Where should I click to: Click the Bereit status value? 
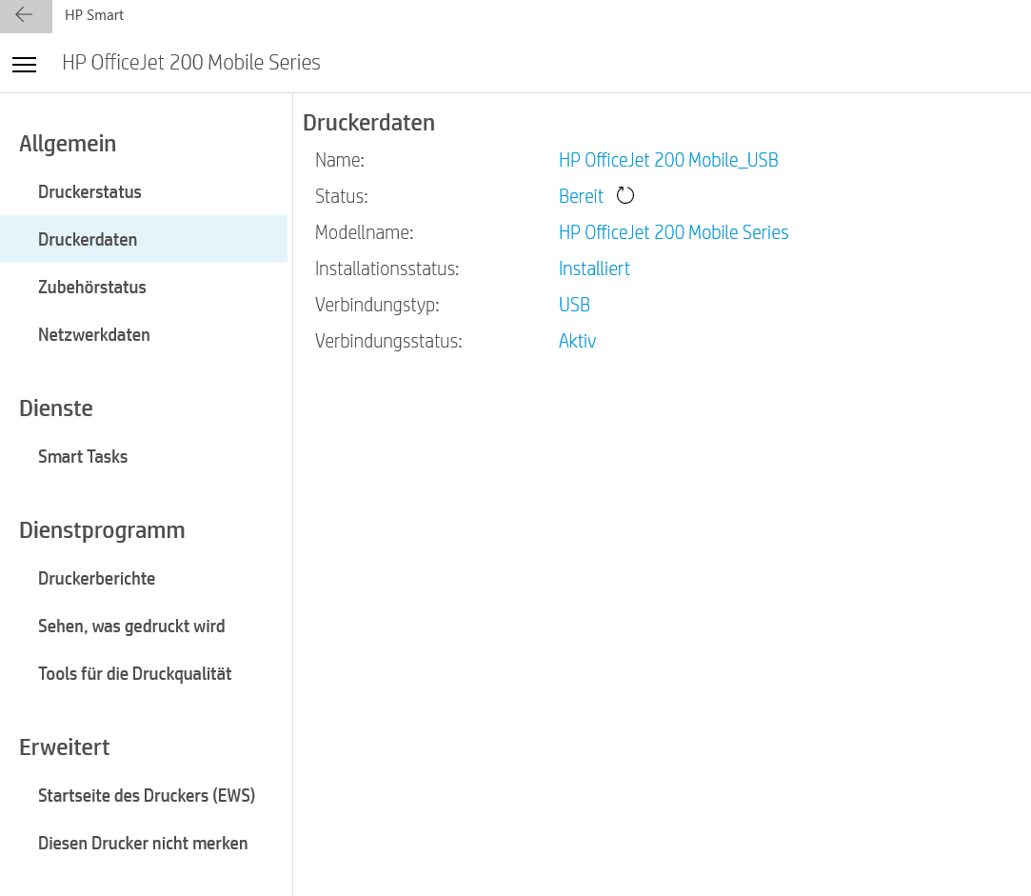point(581,196)
